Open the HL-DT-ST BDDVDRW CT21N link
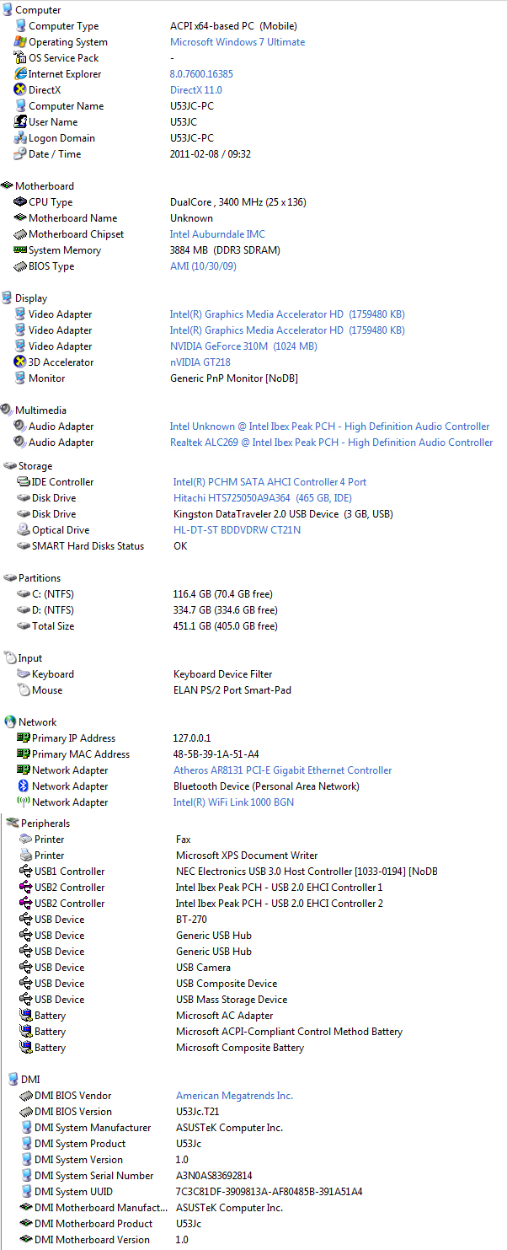Screen dimensions: 507x1250 click(237, 530)
